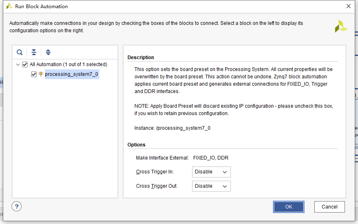358x224 pixels.
Task: Select the All Automation tree entry label
Action: pos(69,64)
